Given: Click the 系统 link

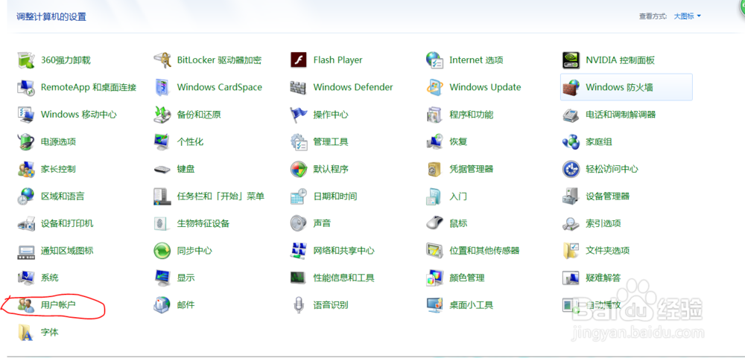Looking at the screenshot, I should click(50, 278).
